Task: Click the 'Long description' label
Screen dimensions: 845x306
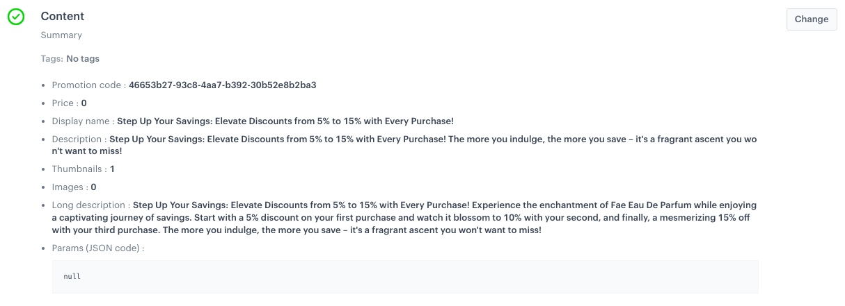Action: [88, 205]
